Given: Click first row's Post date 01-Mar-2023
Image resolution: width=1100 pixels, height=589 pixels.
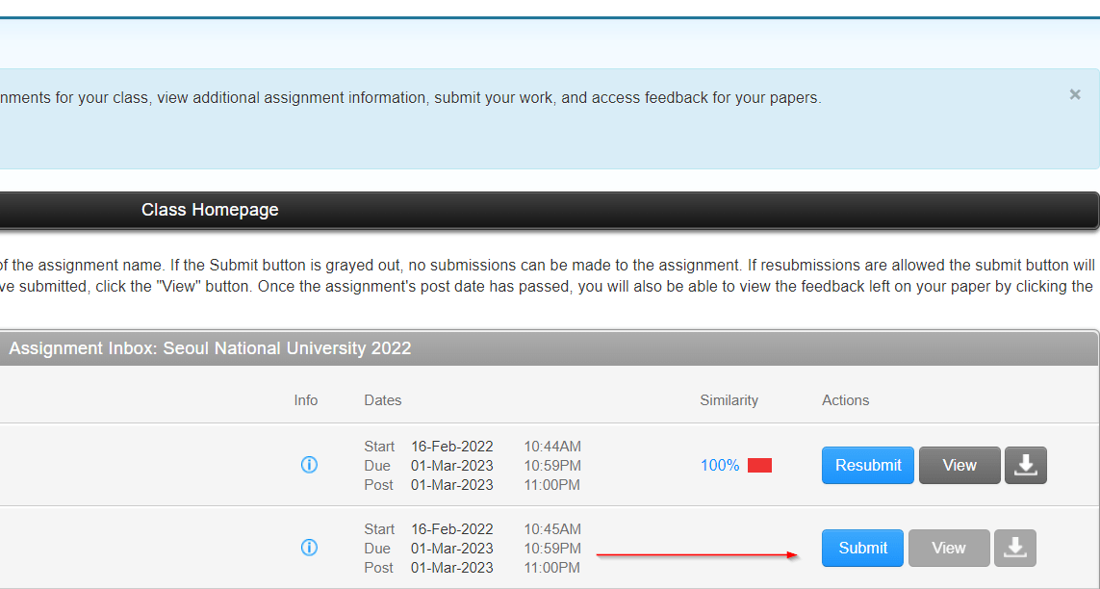Looking at the screenshot, I should [451, 485].
